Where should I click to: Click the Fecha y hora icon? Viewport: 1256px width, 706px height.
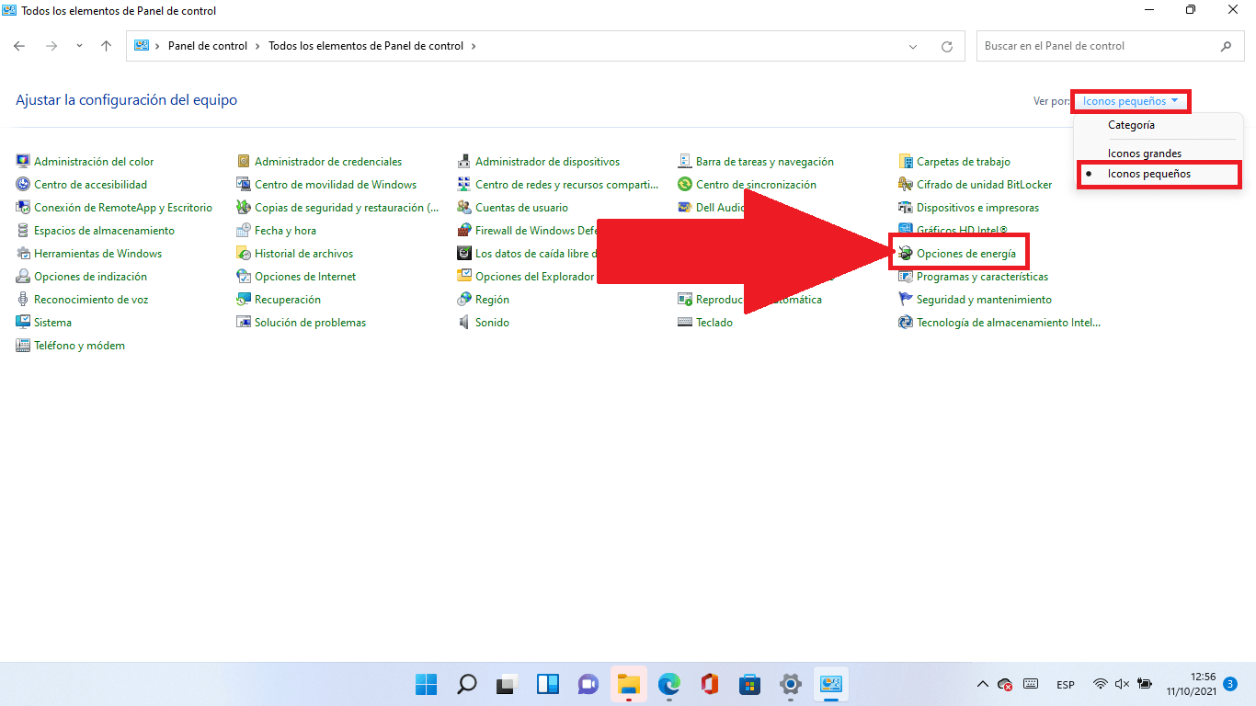(244, 231)
